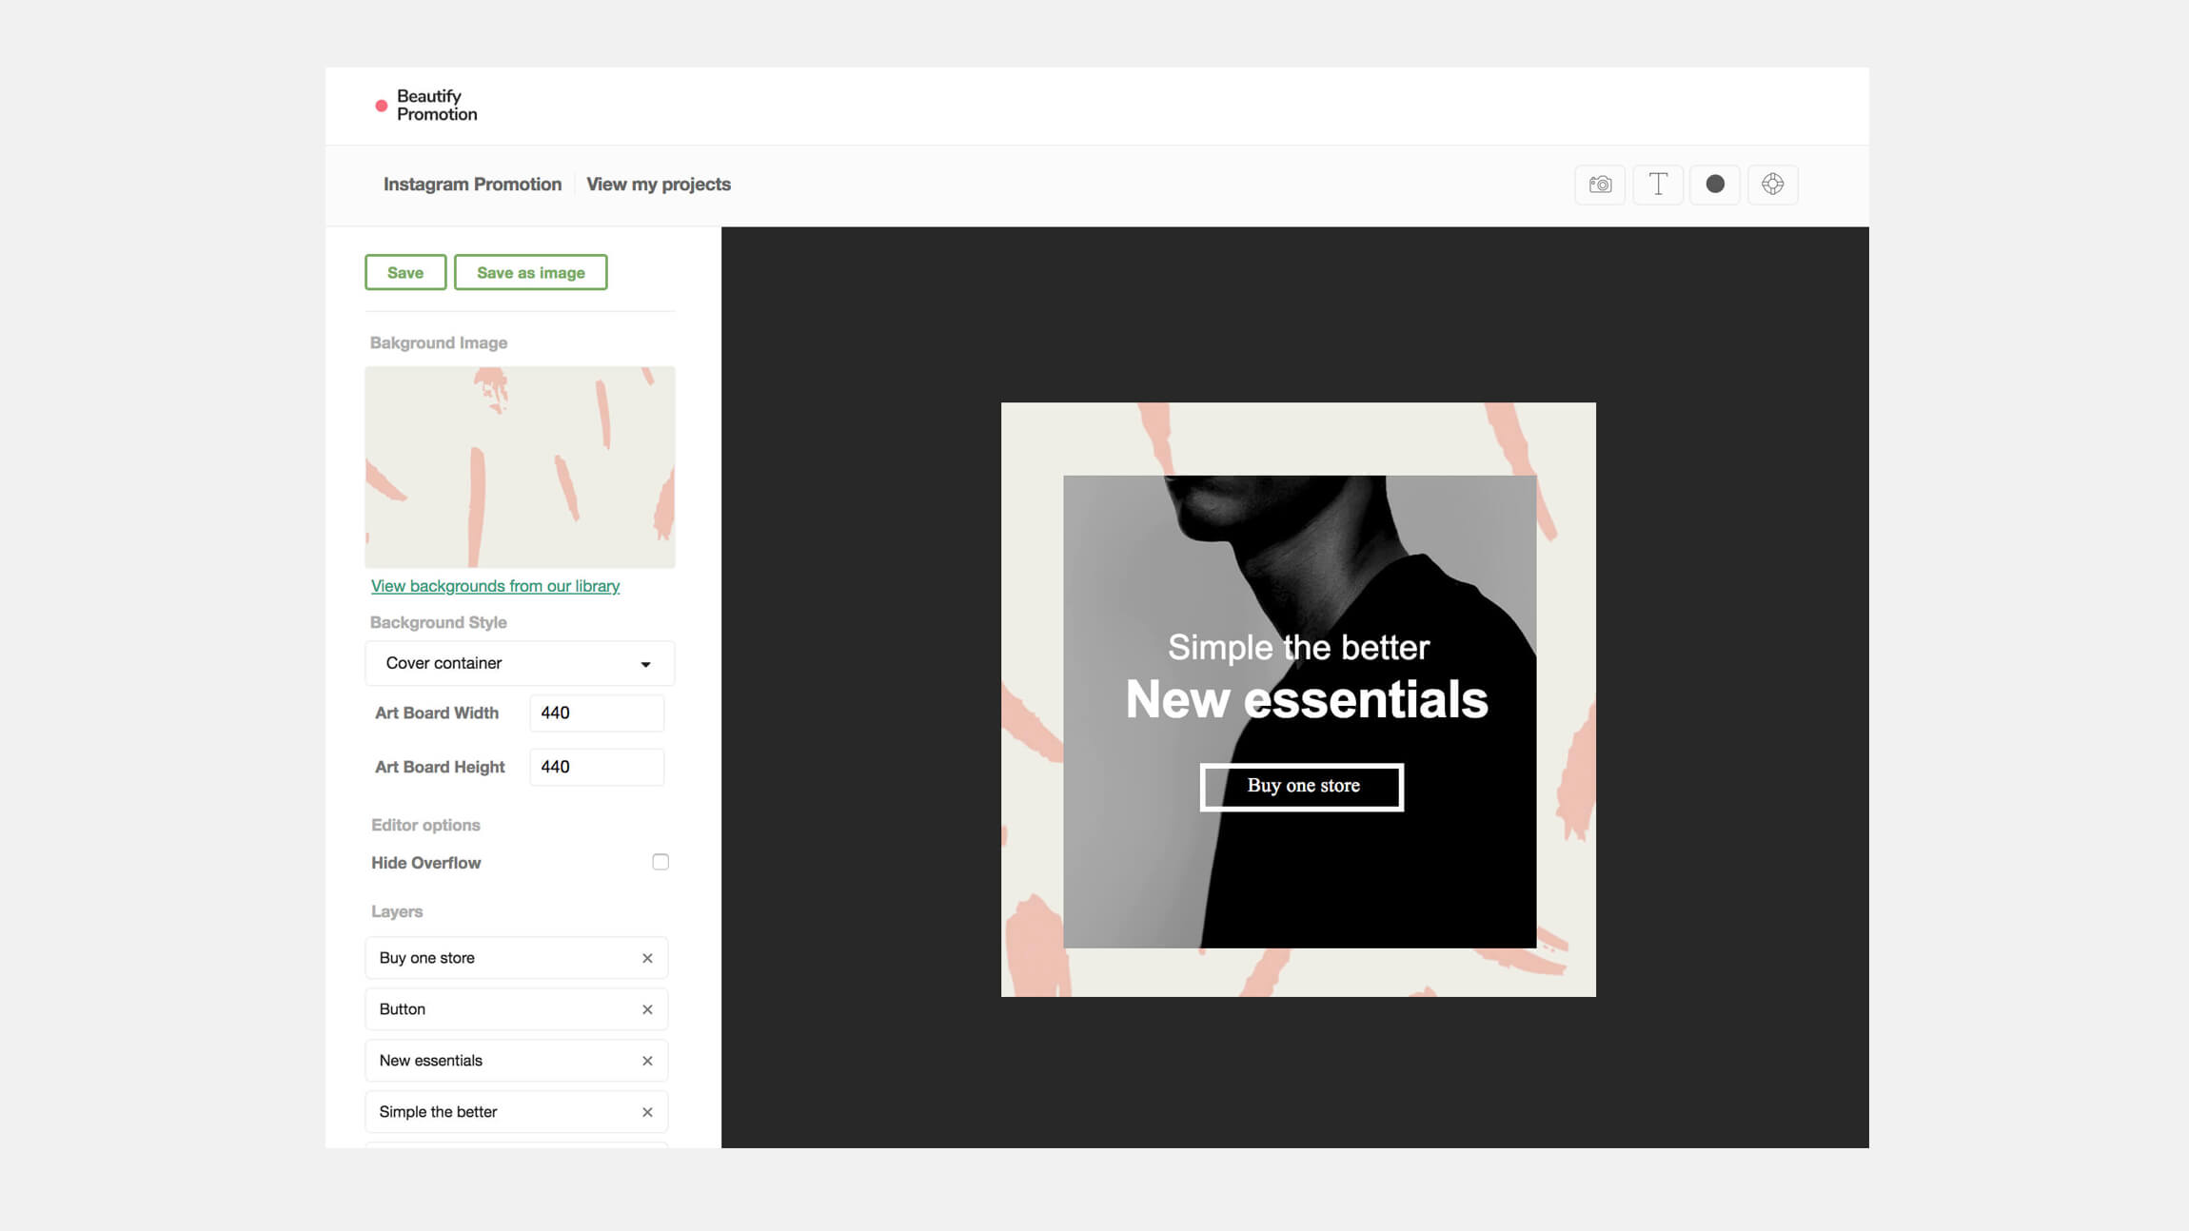
Task: Remove the 'Button' layer
Action: [x=647, y=1009]
